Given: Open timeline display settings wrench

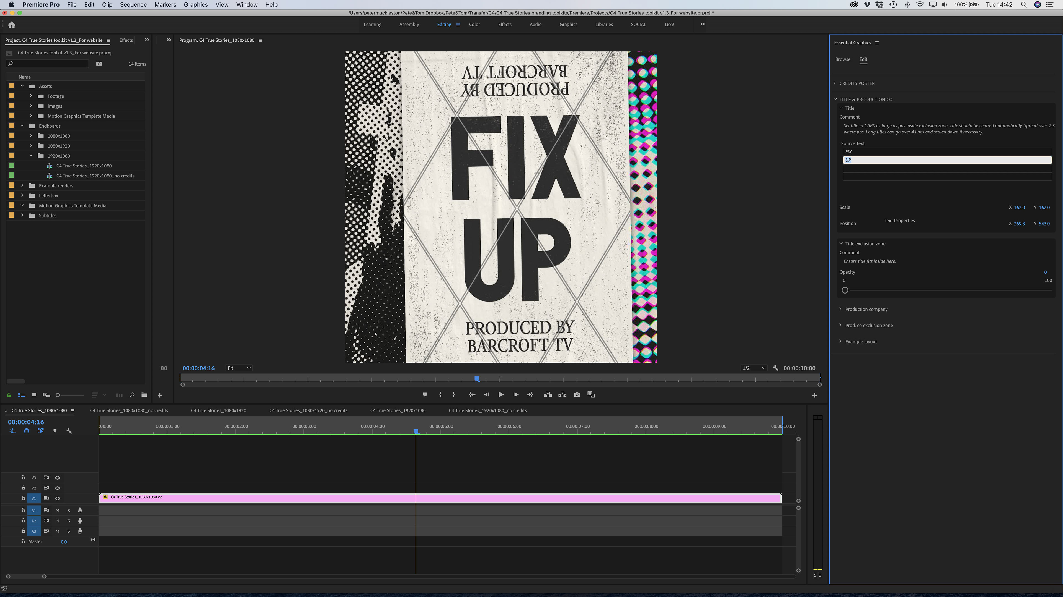Looking at the screenshot, I should point(69,431).
